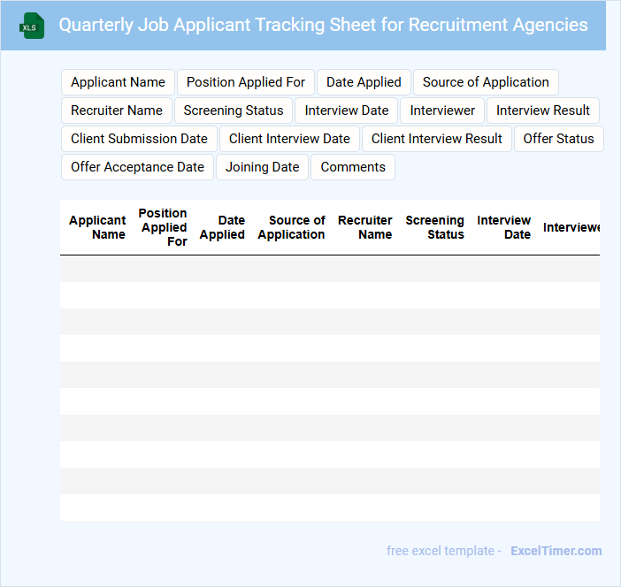This screenshot has height=587, width=621.
Task: Click the Interview Date column header
Action: pyautogui.click(x=503, y=227)
